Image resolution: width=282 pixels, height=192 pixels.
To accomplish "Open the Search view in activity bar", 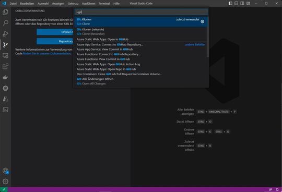I will tap(5, 23).
